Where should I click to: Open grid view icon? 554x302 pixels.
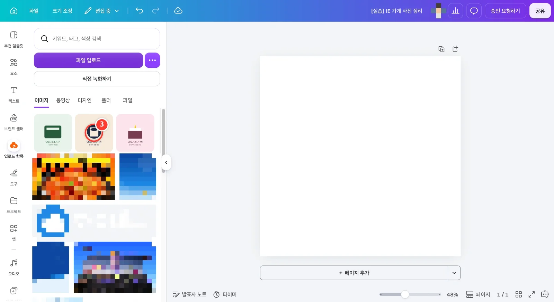click(x=518, y=294)
